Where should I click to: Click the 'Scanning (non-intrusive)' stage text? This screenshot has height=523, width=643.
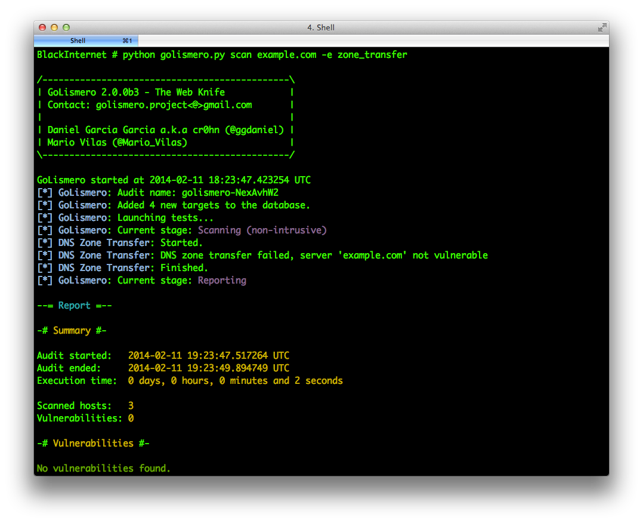click(262, 230)
